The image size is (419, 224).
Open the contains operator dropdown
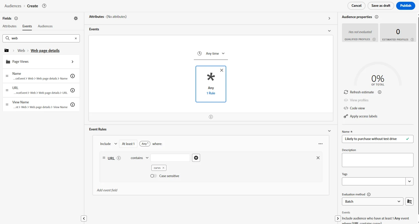pos(140,158)
